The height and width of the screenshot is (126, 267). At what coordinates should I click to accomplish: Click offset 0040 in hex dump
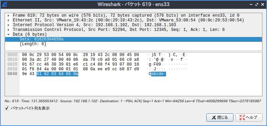12,74
